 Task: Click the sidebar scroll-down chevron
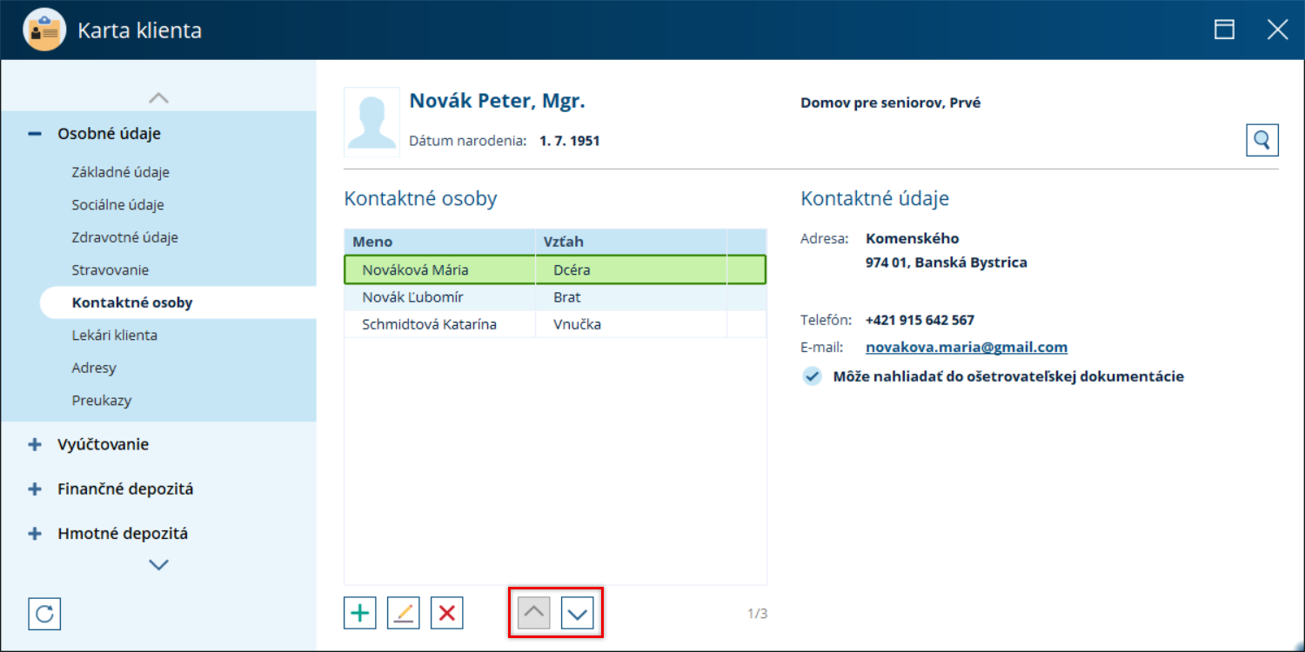pyautogui.click(x=158, y=564)
